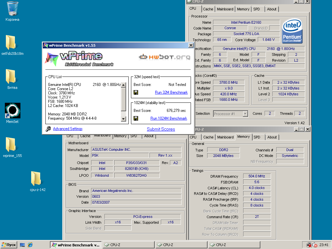332x249 pixels.
Task: Click CPU List scrollbar up arrow
Action: [x=124, y=85]
